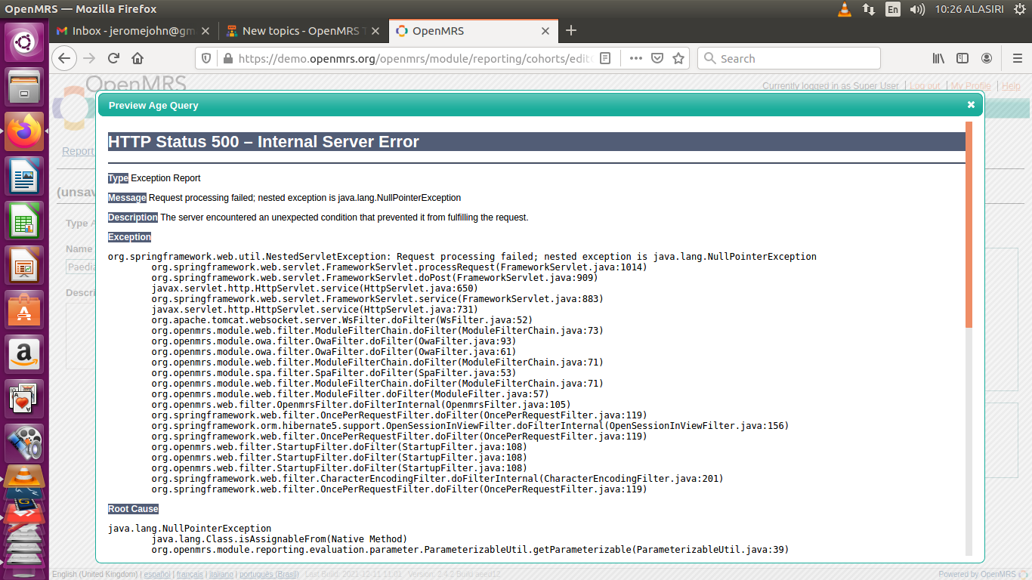
Task: Click the 'Exception' section label
Action: [x=130, y=237]
